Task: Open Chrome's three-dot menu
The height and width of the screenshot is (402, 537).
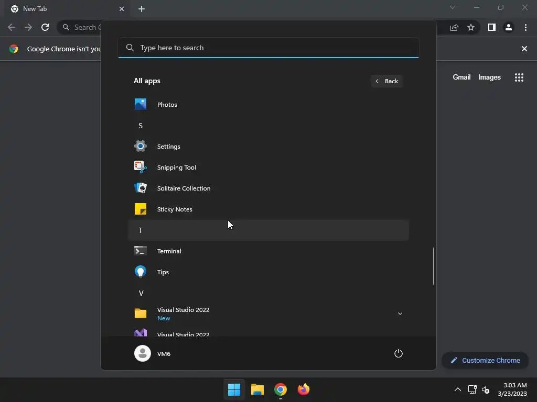Action: tap(525, 27)
